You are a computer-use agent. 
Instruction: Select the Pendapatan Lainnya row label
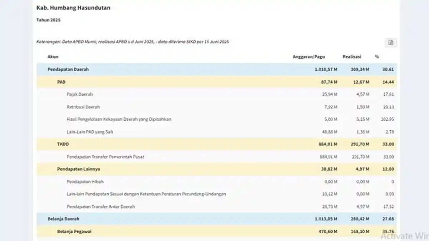78,169
